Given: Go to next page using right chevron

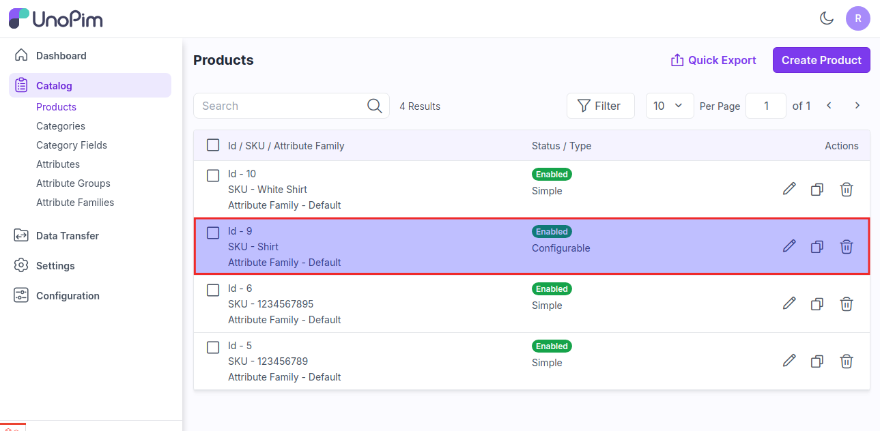Looking at the screenshot, I should click(x=857, y=106).
